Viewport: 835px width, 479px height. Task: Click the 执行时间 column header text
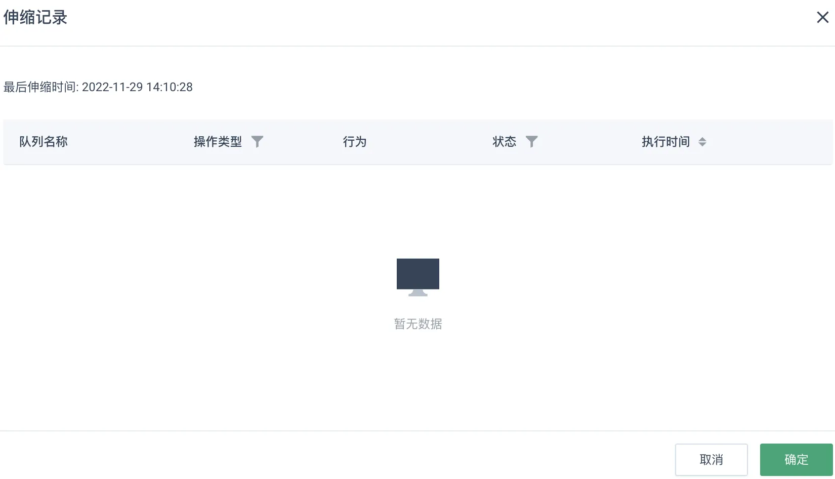click(x=666, y=142)
